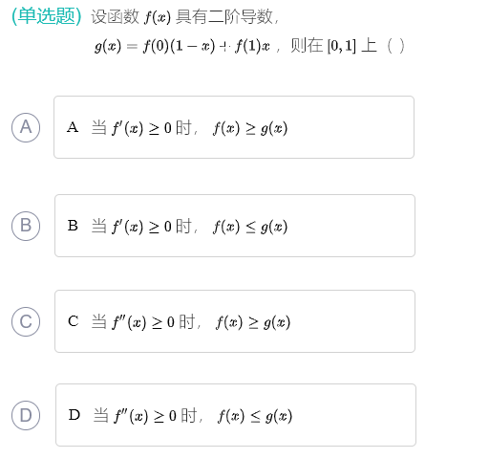Select the circled A radio button
Viewport: 489px width, 459px height.
[x=26, y=127]
